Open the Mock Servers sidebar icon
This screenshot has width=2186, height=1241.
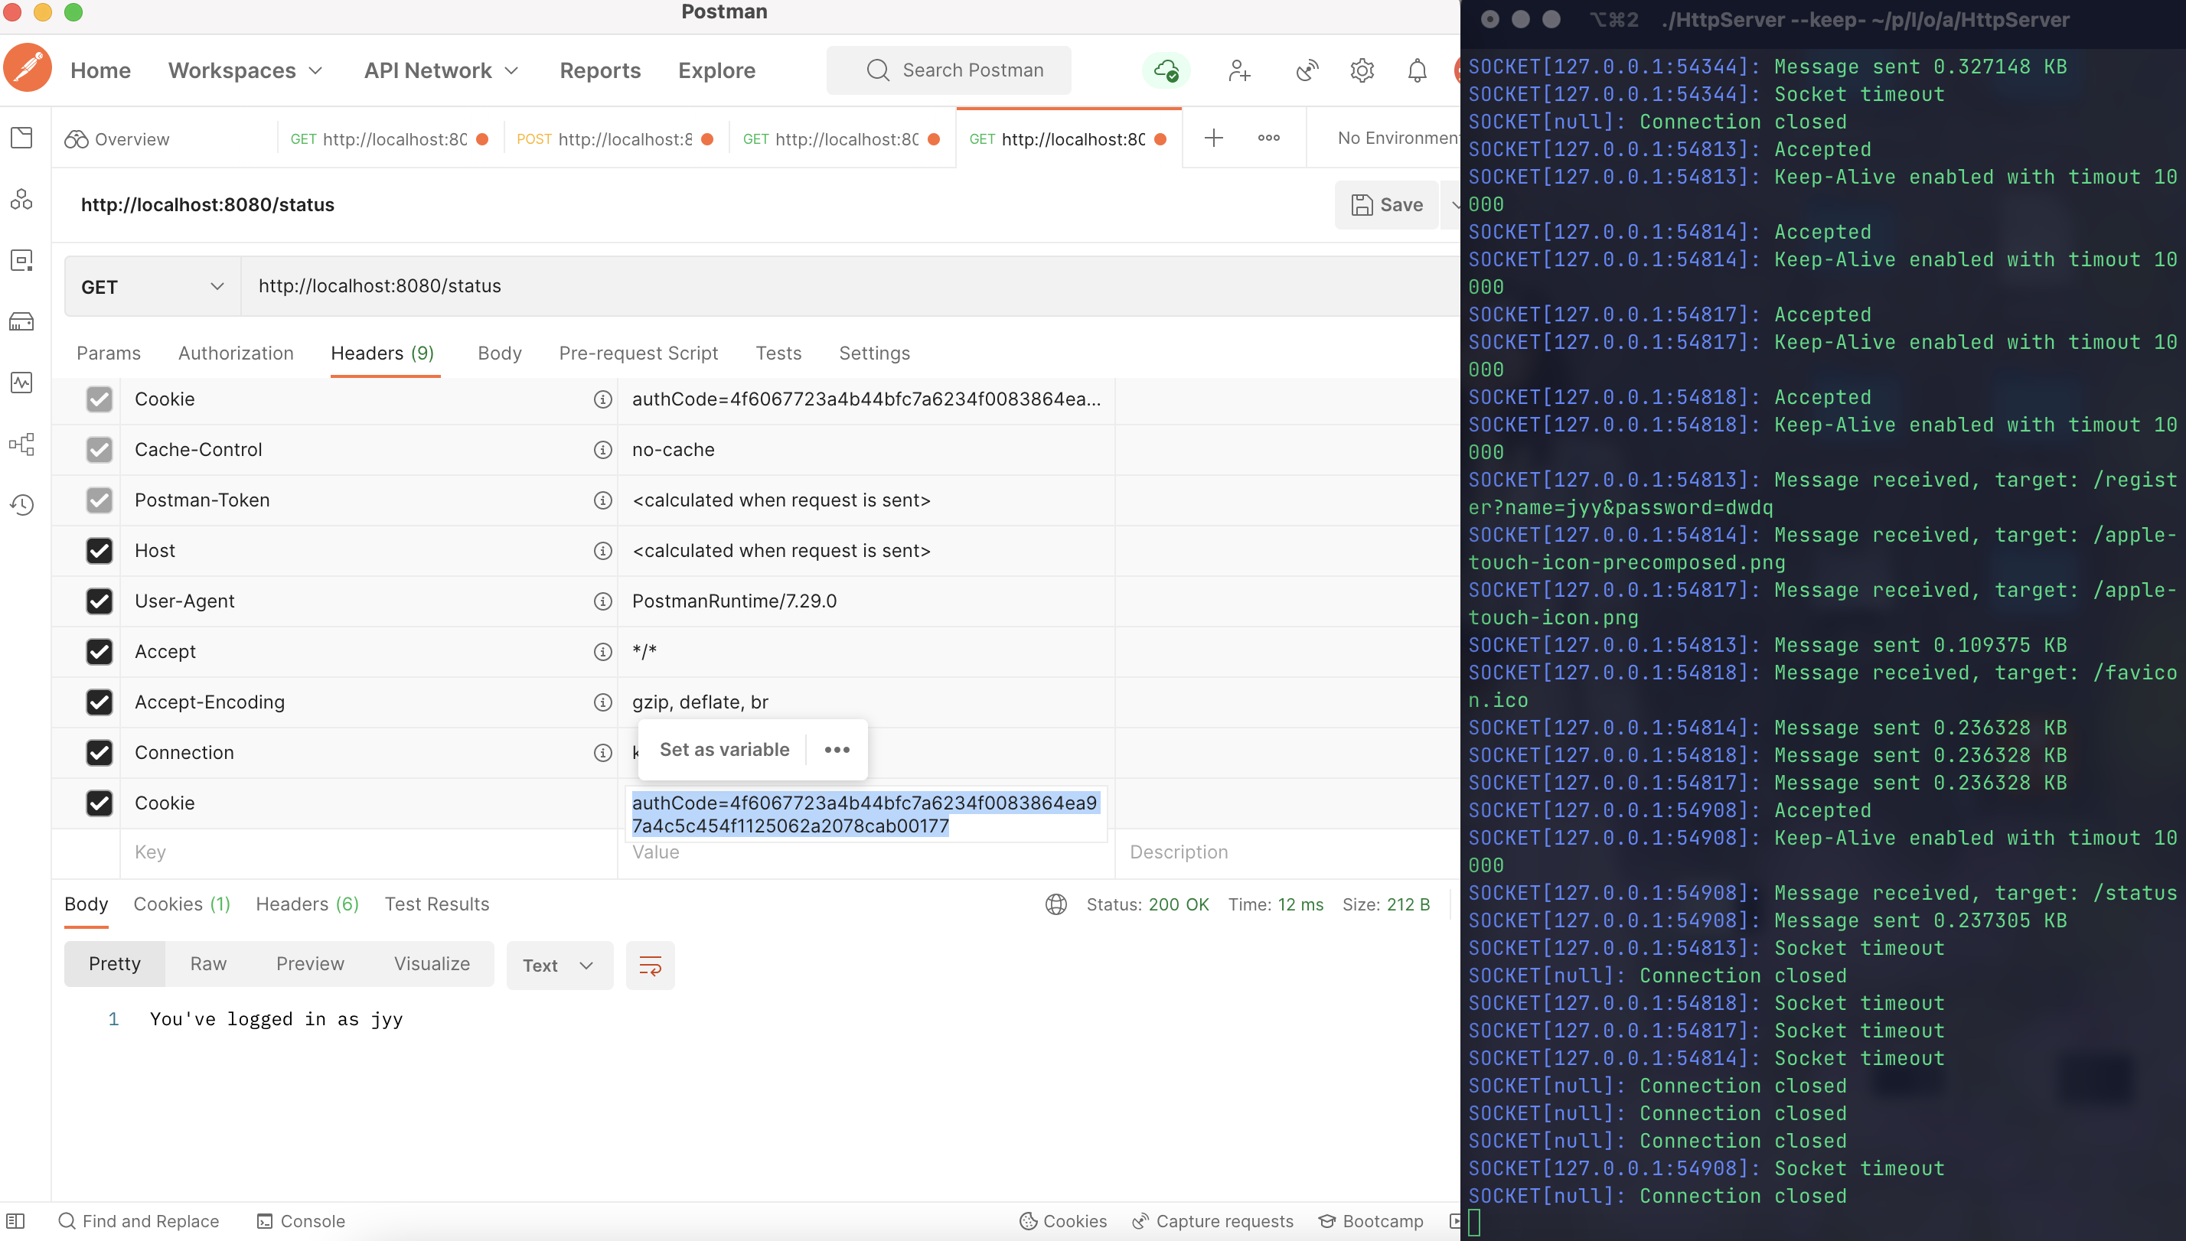(21, 321)
